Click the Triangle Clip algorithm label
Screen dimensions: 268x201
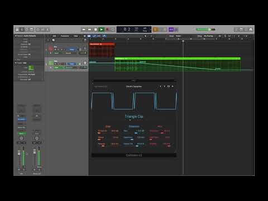coord(134,116)
